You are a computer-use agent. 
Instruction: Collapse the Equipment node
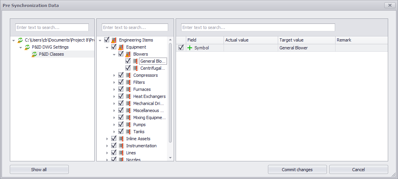coord(107,47)
